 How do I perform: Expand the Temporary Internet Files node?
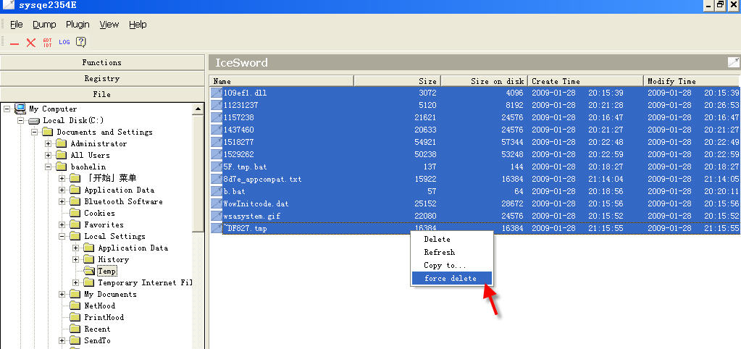[75, 282]
